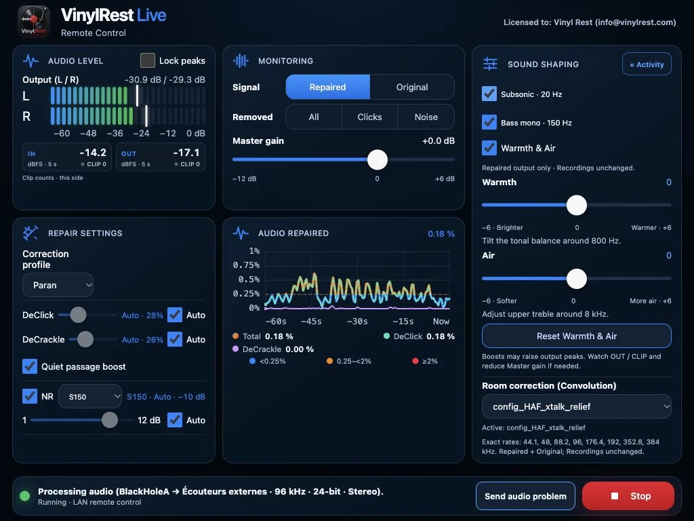The height and width of the screenshot is (521, 694).
Task: Click the R channel output meter
Action: click(x=127, y=116)
